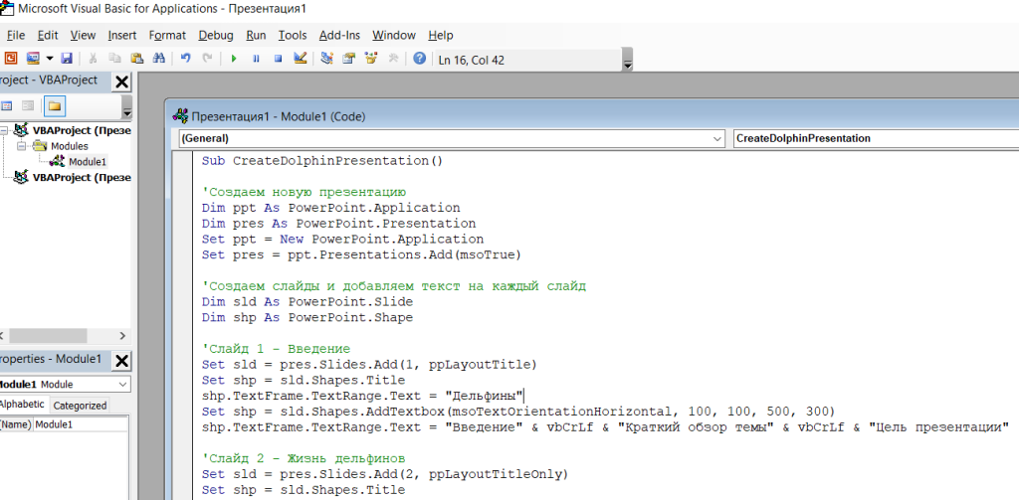Close the Project Explorer pane
The width and height of the screenshot is (1019, 500).
(x=121, y=82)
